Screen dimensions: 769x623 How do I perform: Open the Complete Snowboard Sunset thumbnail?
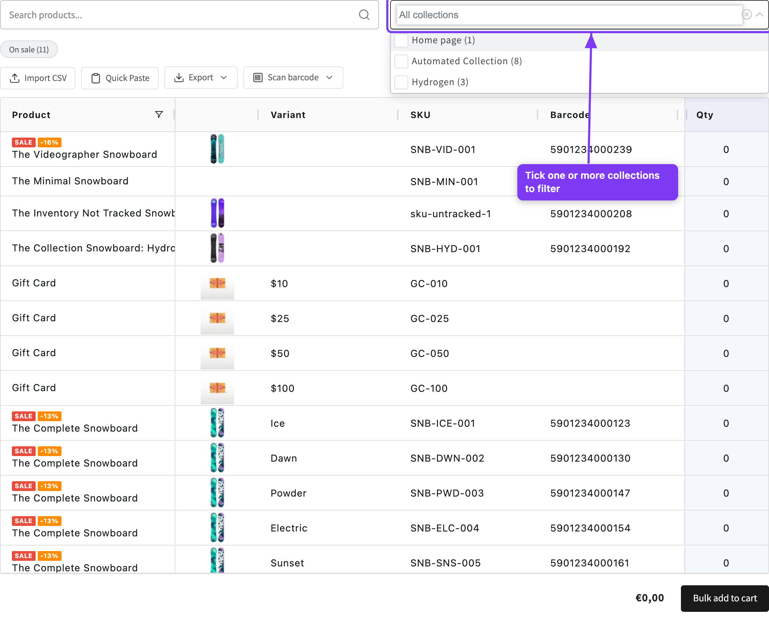click(217, 560)
